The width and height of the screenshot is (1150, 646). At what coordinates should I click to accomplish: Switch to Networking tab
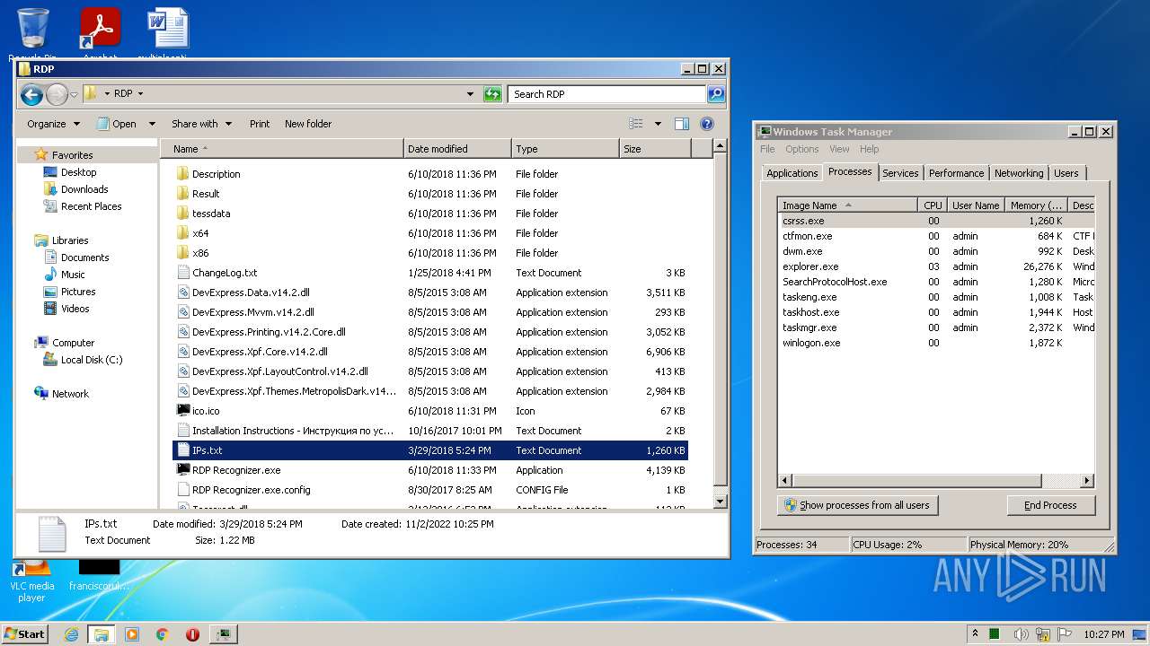pos(1019,173)
